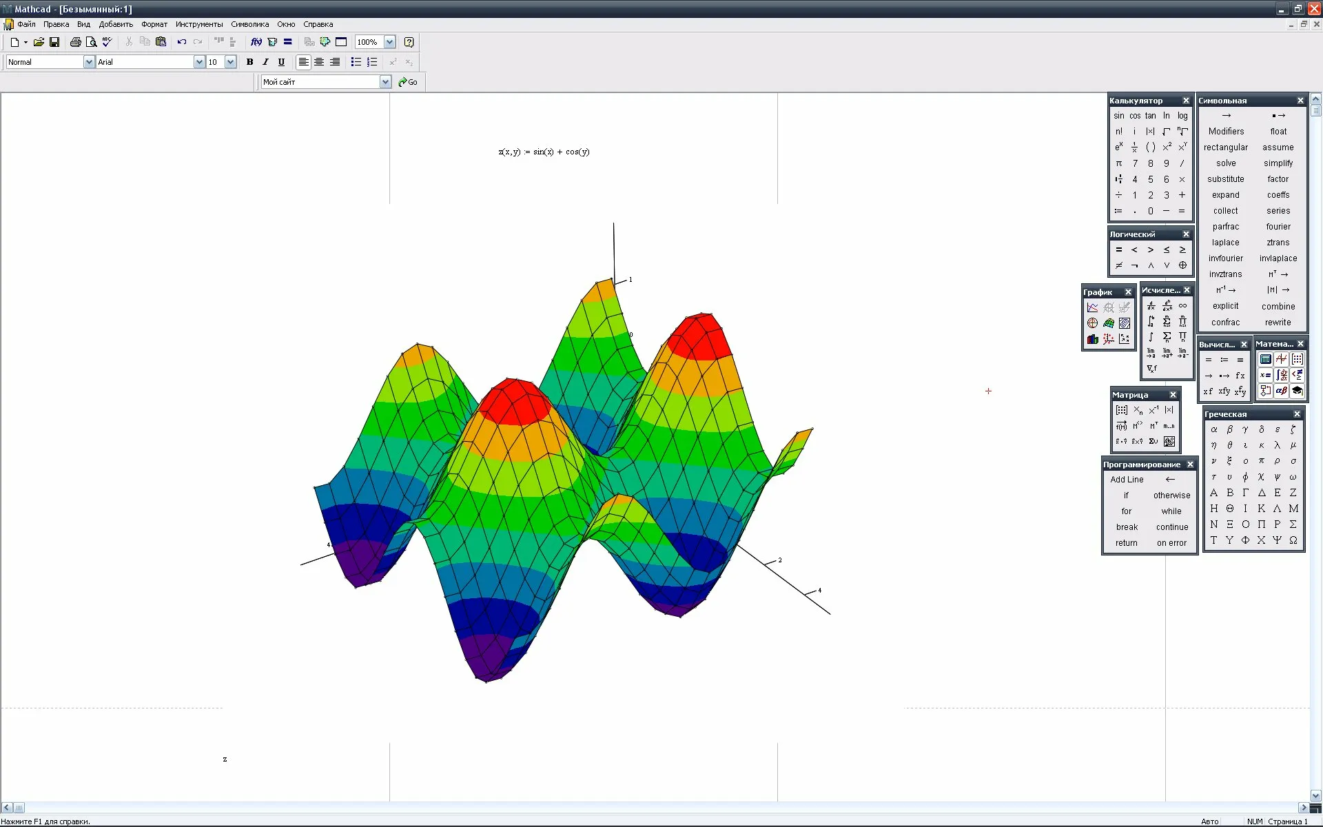This screenshot has height=827, width=1323.
Task: Click the simplify keyword button
Action: pyautogui.click(x=1278, y=163)
